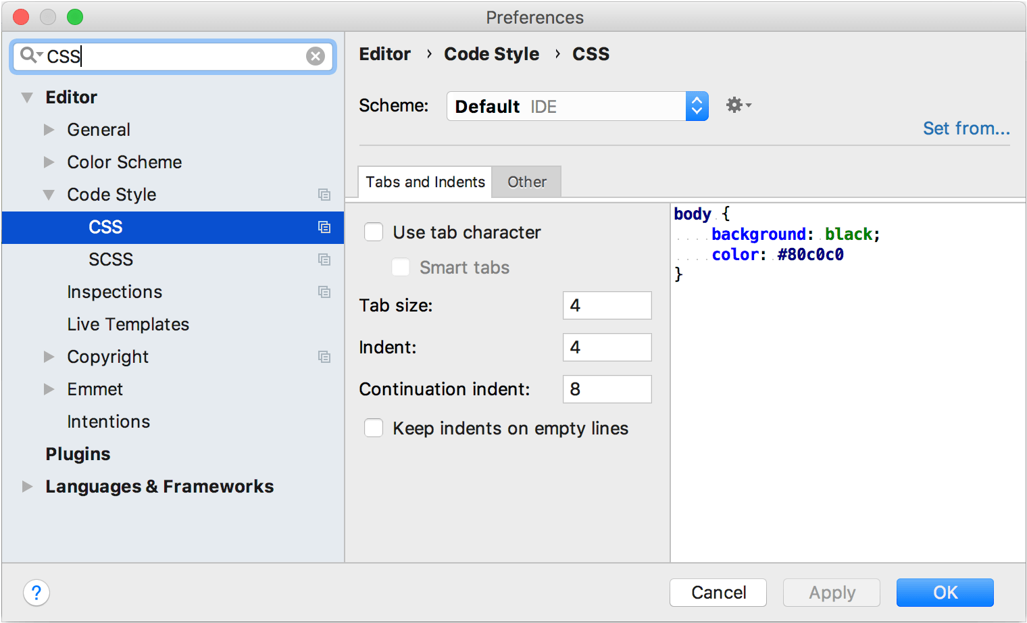
Task: Switch to the Other tab
Action: tap(526, 181)
